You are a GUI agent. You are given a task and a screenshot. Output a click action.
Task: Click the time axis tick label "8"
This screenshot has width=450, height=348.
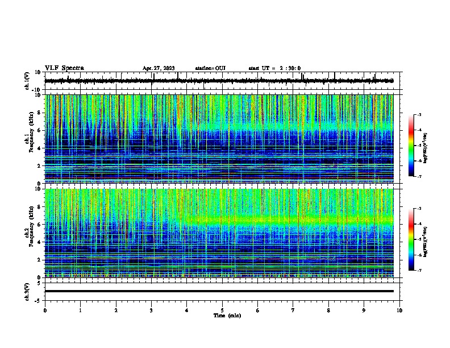pyautogui.click(x=328, y=310)
